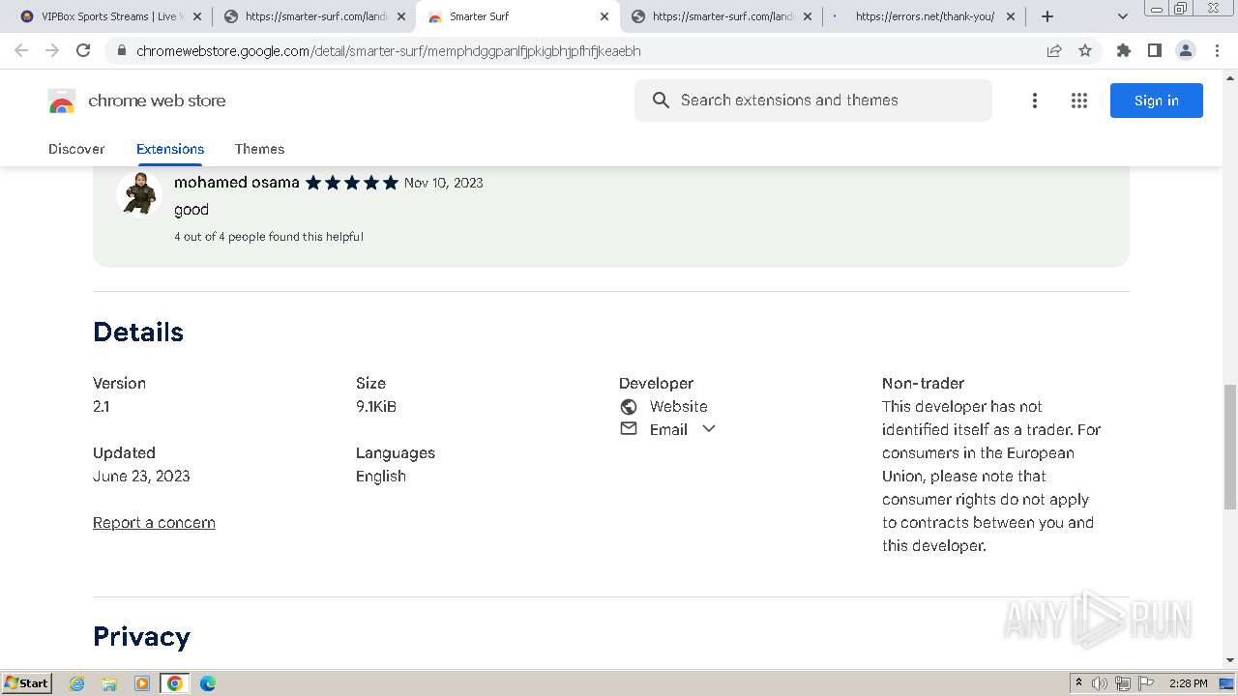
Task: Open Microsoft Edge from taskbar
Action: [x=208, y=683]
